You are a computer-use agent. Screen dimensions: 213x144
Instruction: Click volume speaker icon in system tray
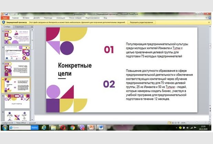(x=188, y=128)
